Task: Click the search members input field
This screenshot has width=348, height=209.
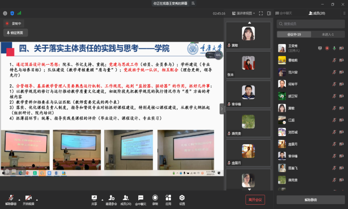Action: point(311,24)
